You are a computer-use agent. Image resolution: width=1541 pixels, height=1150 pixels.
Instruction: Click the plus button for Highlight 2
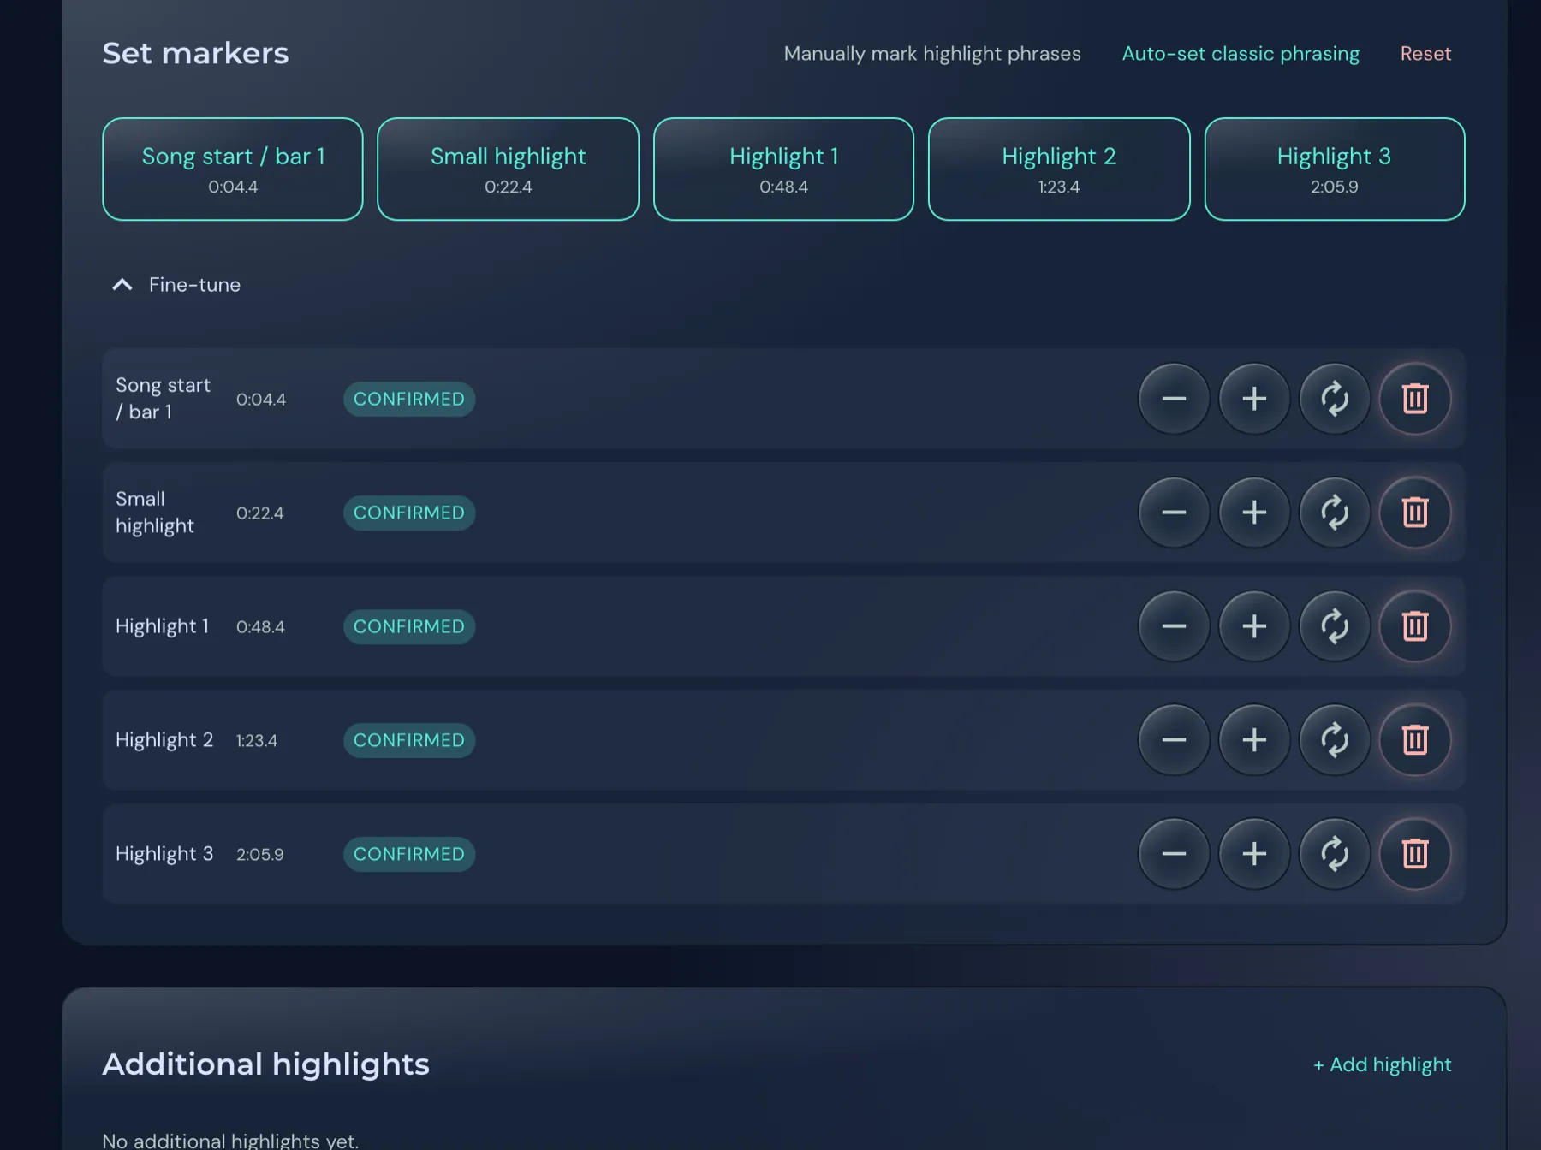click(x=1254, y=740)
